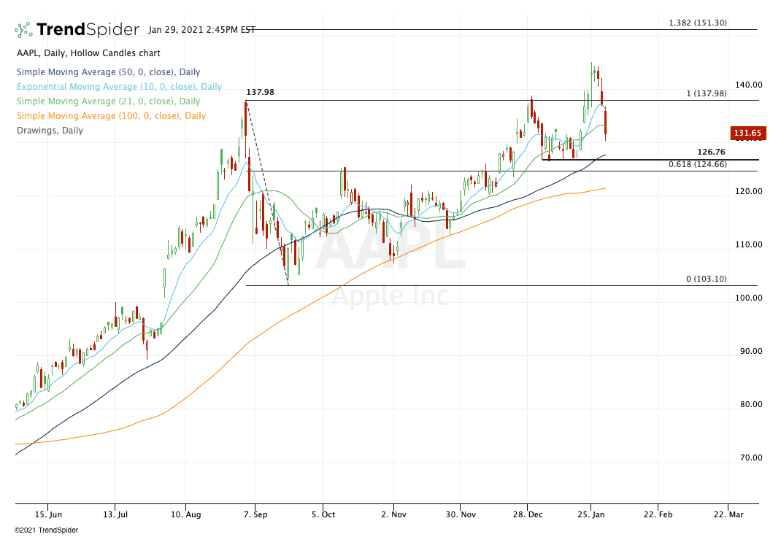
Task: Click the '0.618 (124.66)' Fibonacci label
Action: 698,164
